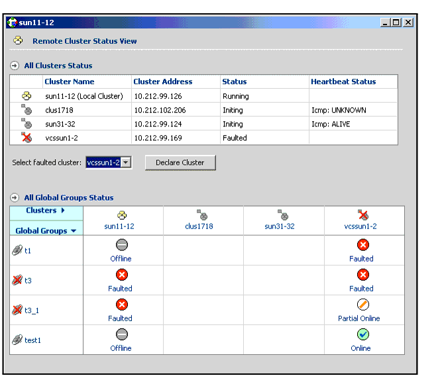Click the t1 faulted icon under vcssun1-2
This screenshot has height=388, width=442.
(362, 245)
